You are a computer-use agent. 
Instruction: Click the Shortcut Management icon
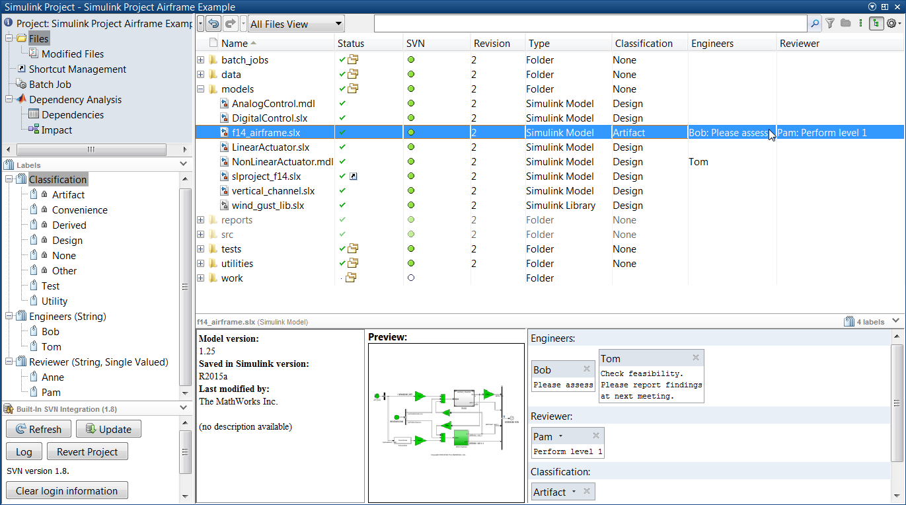coord(21,69)
